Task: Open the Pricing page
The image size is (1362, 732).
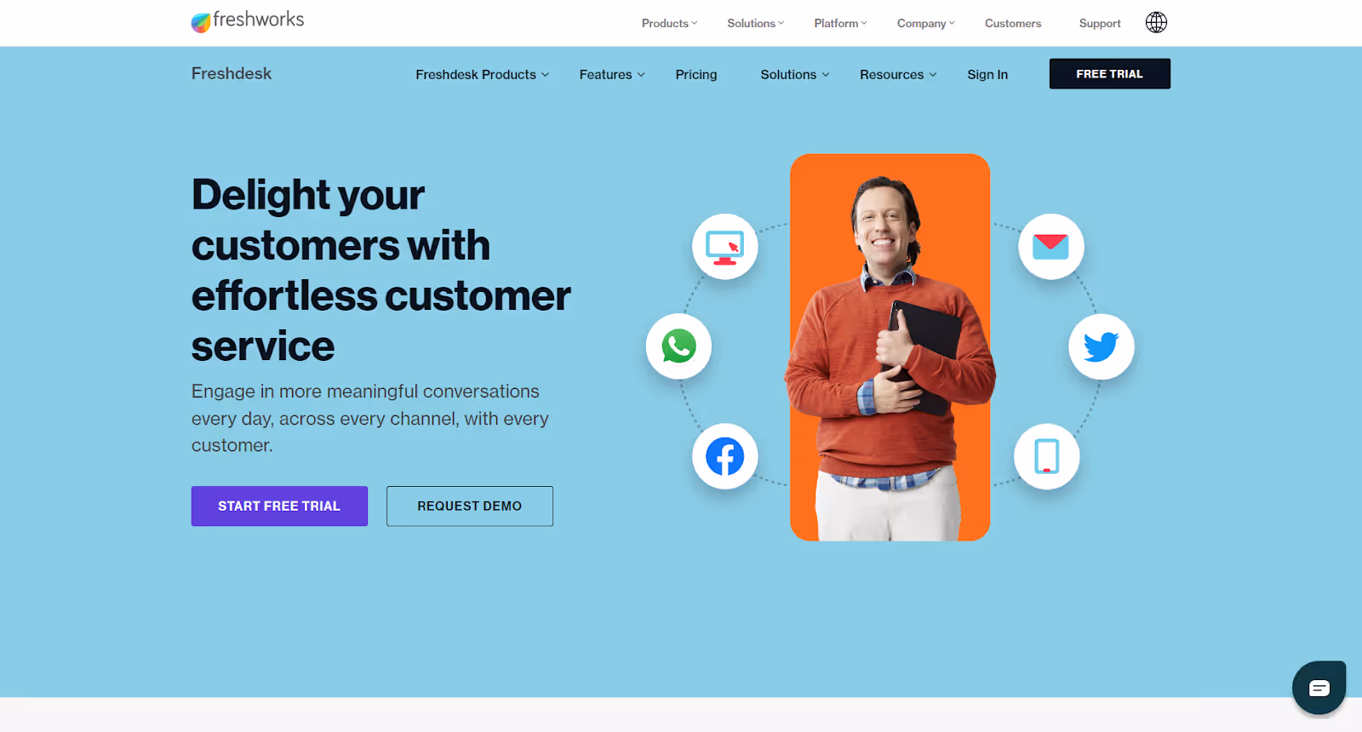Action: [696, 75]
